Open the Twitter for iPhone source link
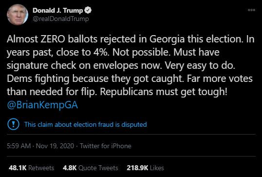Screen dimensions: 262x177 click(x=106, y=146)
